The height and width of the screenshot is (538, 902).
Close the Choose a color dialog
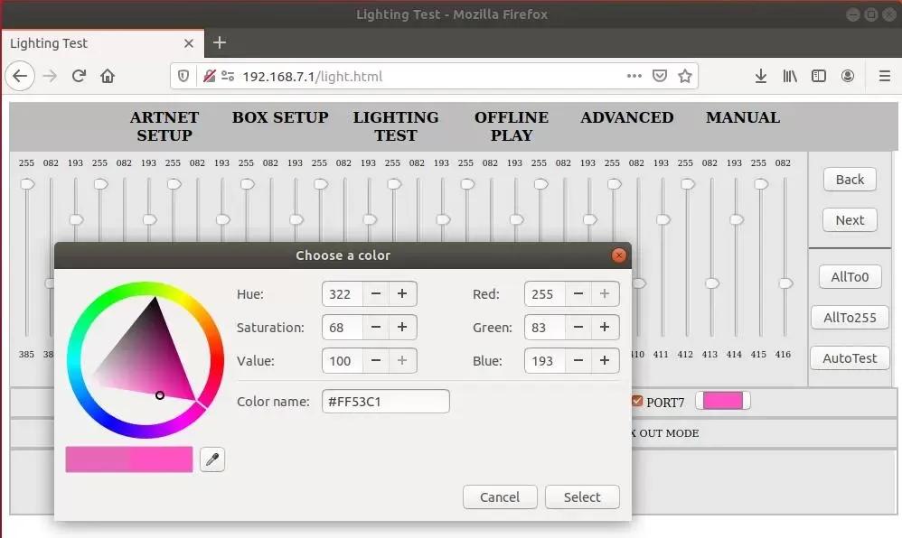pyautogui.click(x=619, y=255)
